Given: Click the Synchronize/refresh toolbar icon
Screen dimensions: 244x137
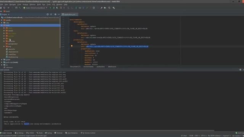Looking at the screenshot, I should (4, 8).
